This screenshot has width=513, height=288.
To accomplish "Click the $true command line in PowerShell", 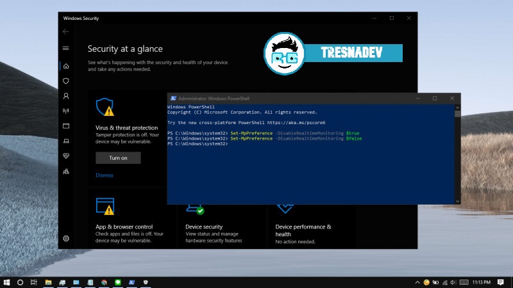I will [264, 133].
